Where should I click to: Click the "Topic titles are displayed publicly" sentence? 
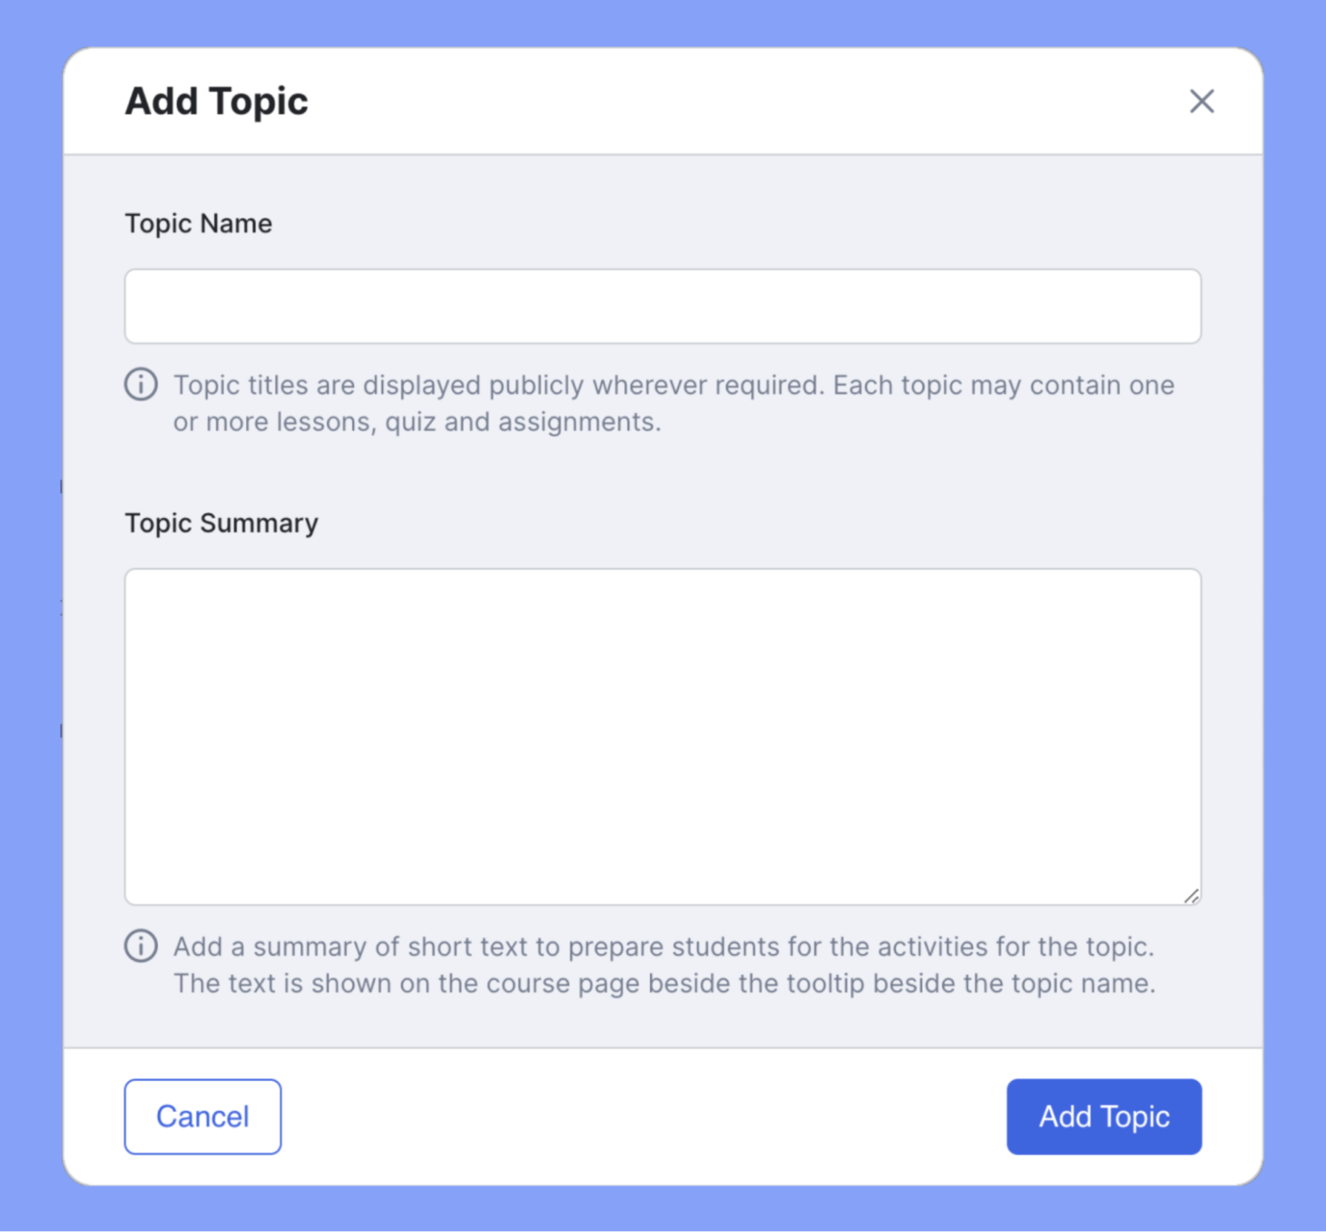(499, 385)
